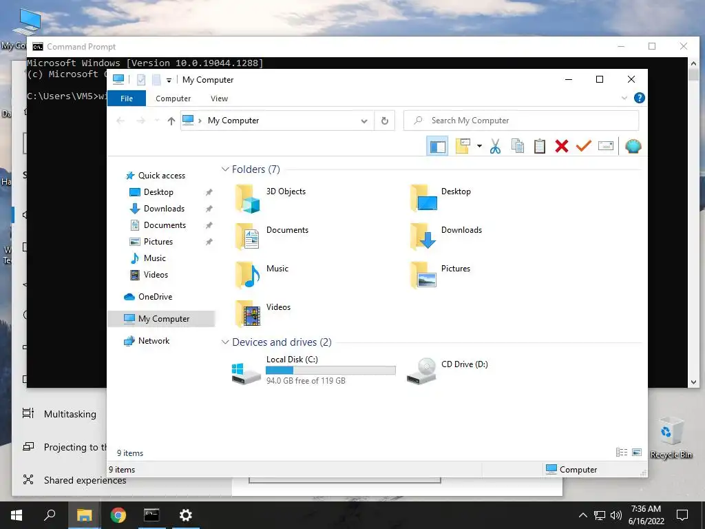This screenshot has width=705, height=529.
Task: Select Music under Quick access
Action: (155, 258)
